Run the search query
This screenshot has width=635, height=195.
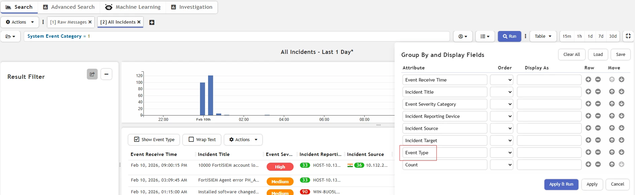[509, 36]
